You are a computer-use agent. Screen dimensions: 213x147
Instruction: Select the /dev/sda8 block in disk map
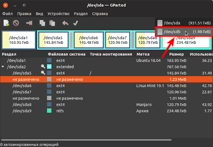[x=148, y=40]
